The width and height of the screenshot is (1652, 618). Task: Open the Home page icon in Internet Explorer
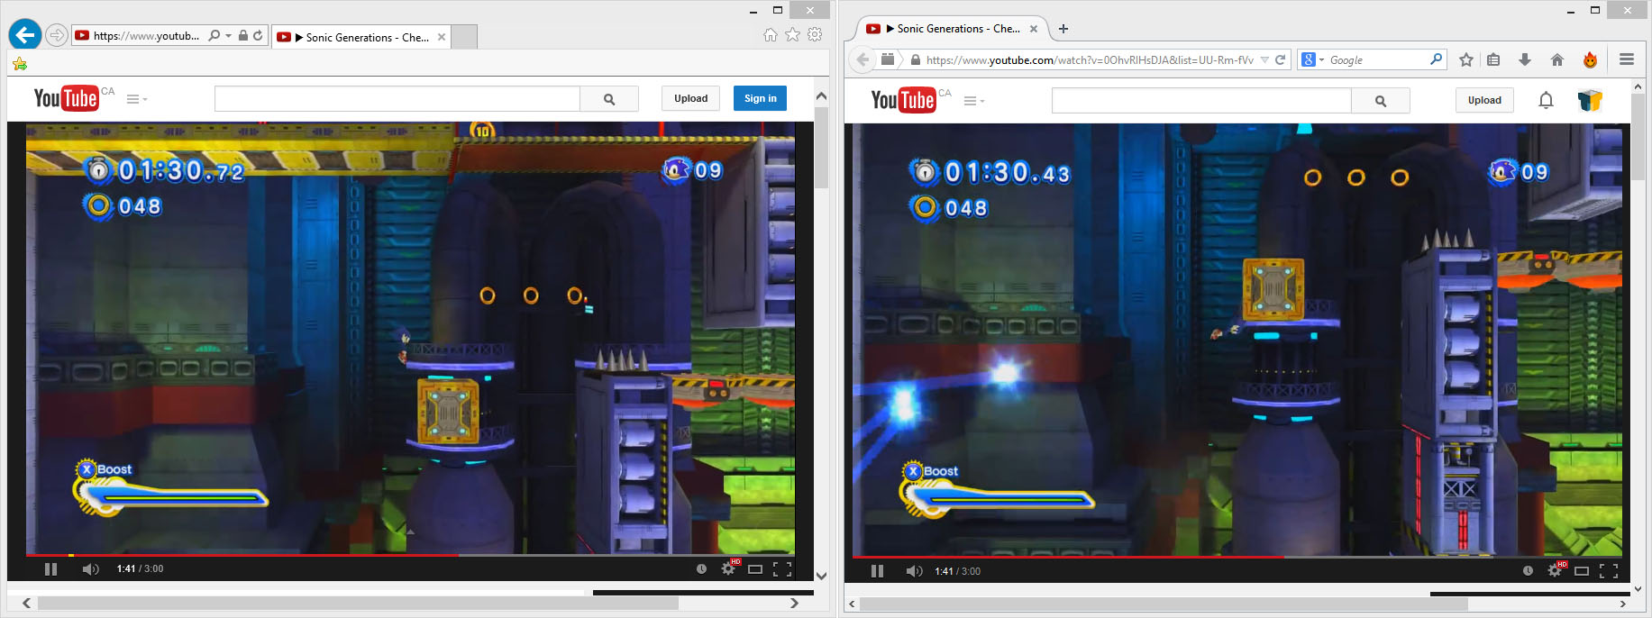(x=771, y=35)
